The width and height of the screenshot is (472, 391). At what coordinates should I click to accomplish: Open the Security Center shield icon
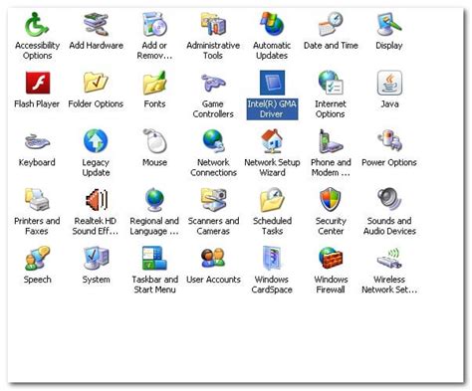[331, 200]
